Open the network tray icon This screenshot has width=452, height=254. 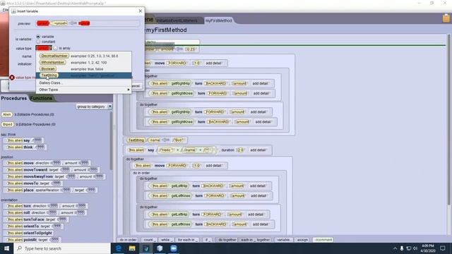(408, 248)
